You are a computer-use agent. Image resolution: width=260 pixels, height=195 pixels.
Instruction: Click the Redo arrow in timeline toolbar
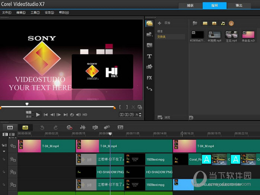pyautogui.click(x=56, y=127)
